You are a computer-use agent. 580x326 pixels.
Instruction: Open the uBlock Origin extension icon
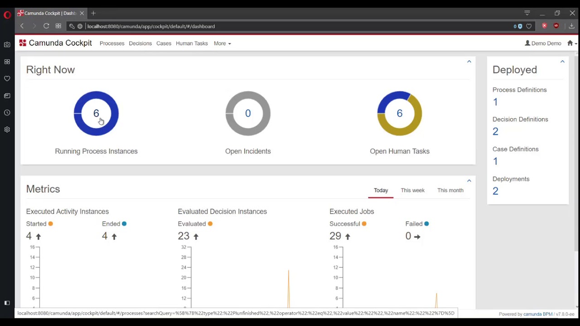(556, 26)
